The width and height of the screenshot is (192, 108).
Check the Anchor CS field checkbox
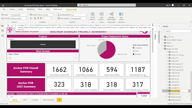167,58
